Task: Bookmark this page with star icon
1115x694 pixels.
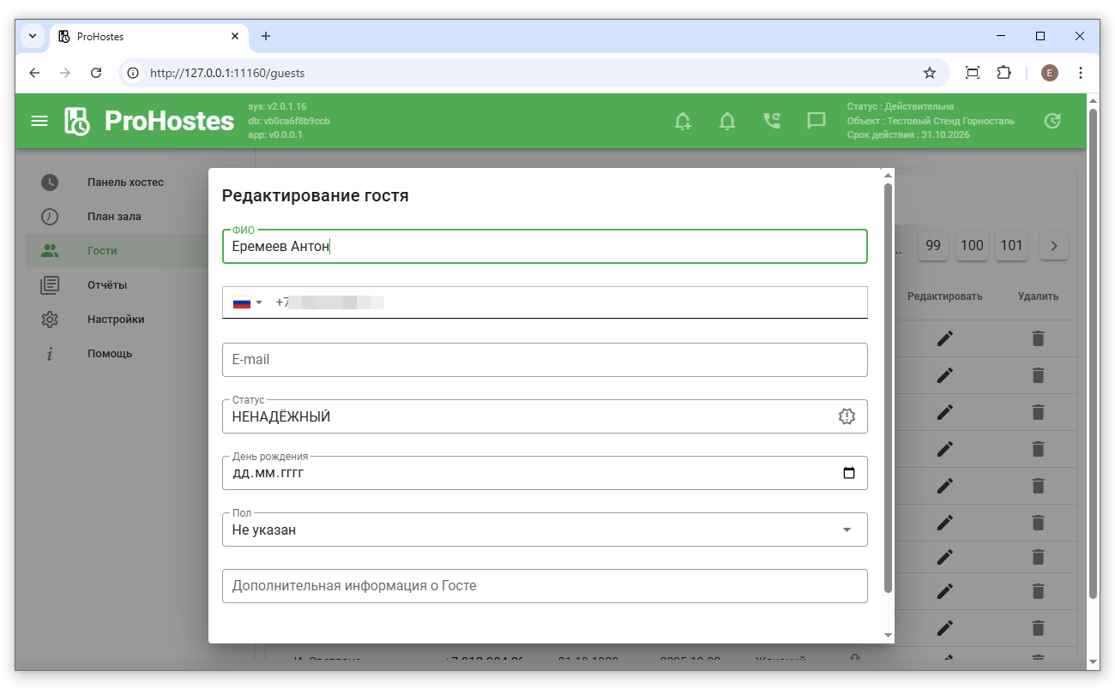Action: point(929,73)
